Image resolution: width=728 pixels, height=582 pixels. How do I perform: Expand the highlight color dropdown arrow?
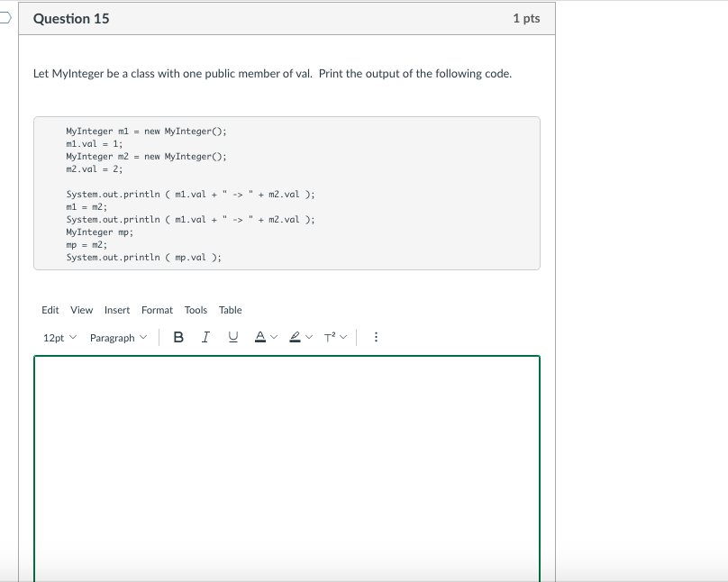point(309,336)
